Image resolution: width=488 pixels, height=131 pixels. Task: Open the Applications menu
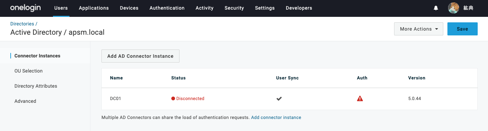pos(94,8)
